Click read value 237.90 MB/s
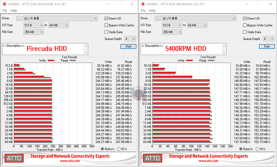277x167 pixels. pos(124,77)
